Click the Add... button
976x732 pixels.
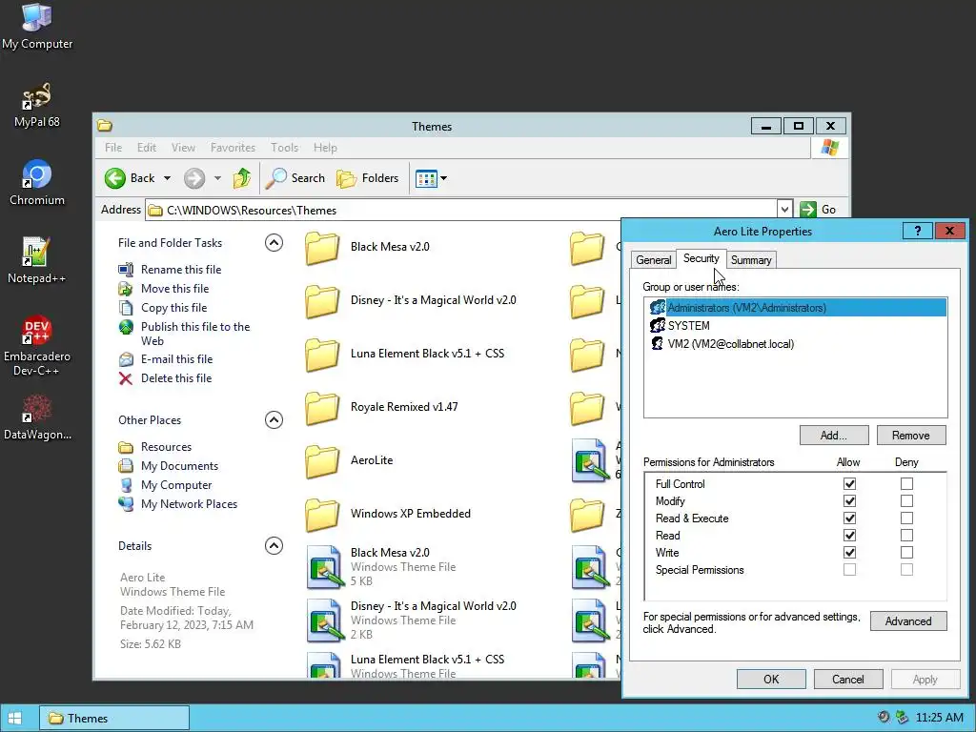coord(833,435)
